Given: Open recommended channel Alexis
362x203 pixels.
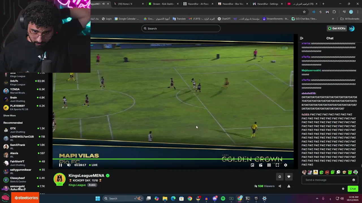Looking at the screenshot, I should pos(24,155).
